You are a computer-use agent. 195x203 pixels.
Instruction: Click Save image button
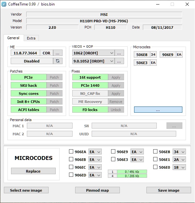[169, 190]
